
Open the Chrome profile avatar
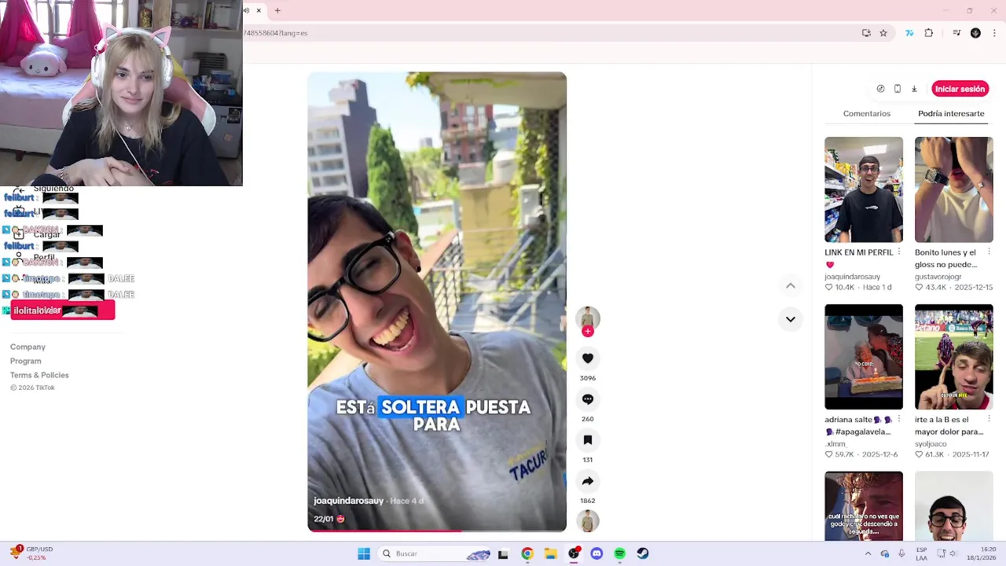(975, 33)
